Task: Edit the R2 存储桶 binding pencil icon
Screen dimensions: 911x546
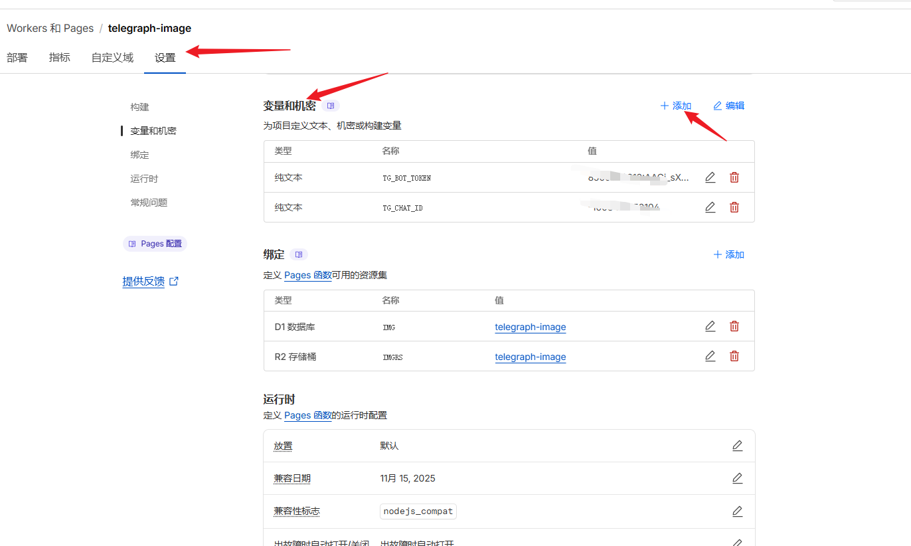Action: 710,356
